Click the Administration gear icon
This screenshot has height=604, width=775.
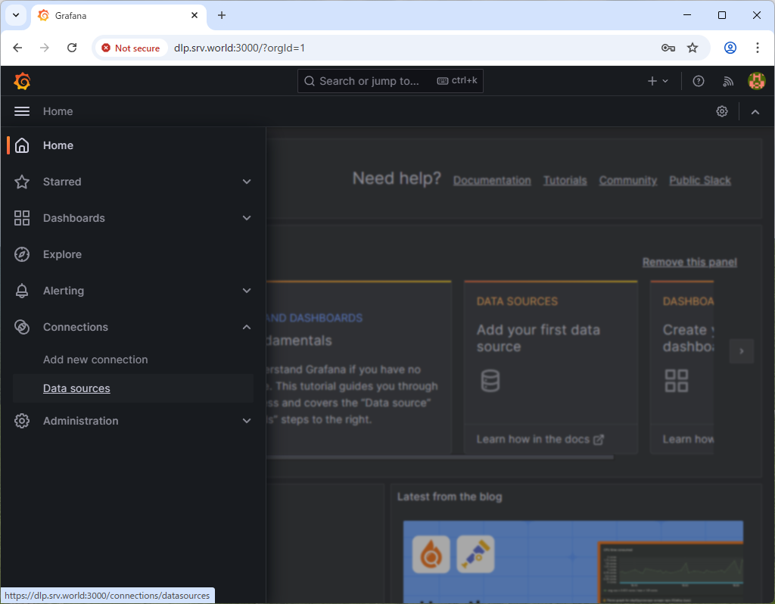[22, 421]
